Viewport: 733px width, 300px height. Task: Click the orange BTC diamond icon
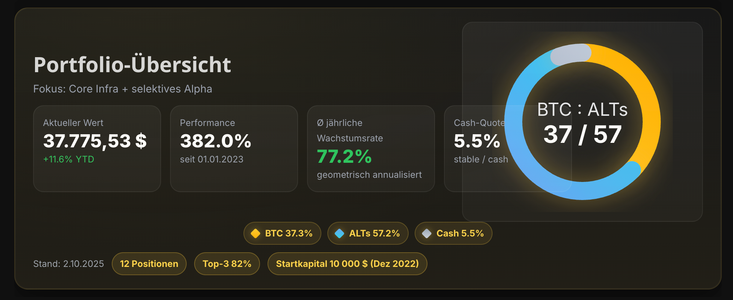[x=255, y=233]
